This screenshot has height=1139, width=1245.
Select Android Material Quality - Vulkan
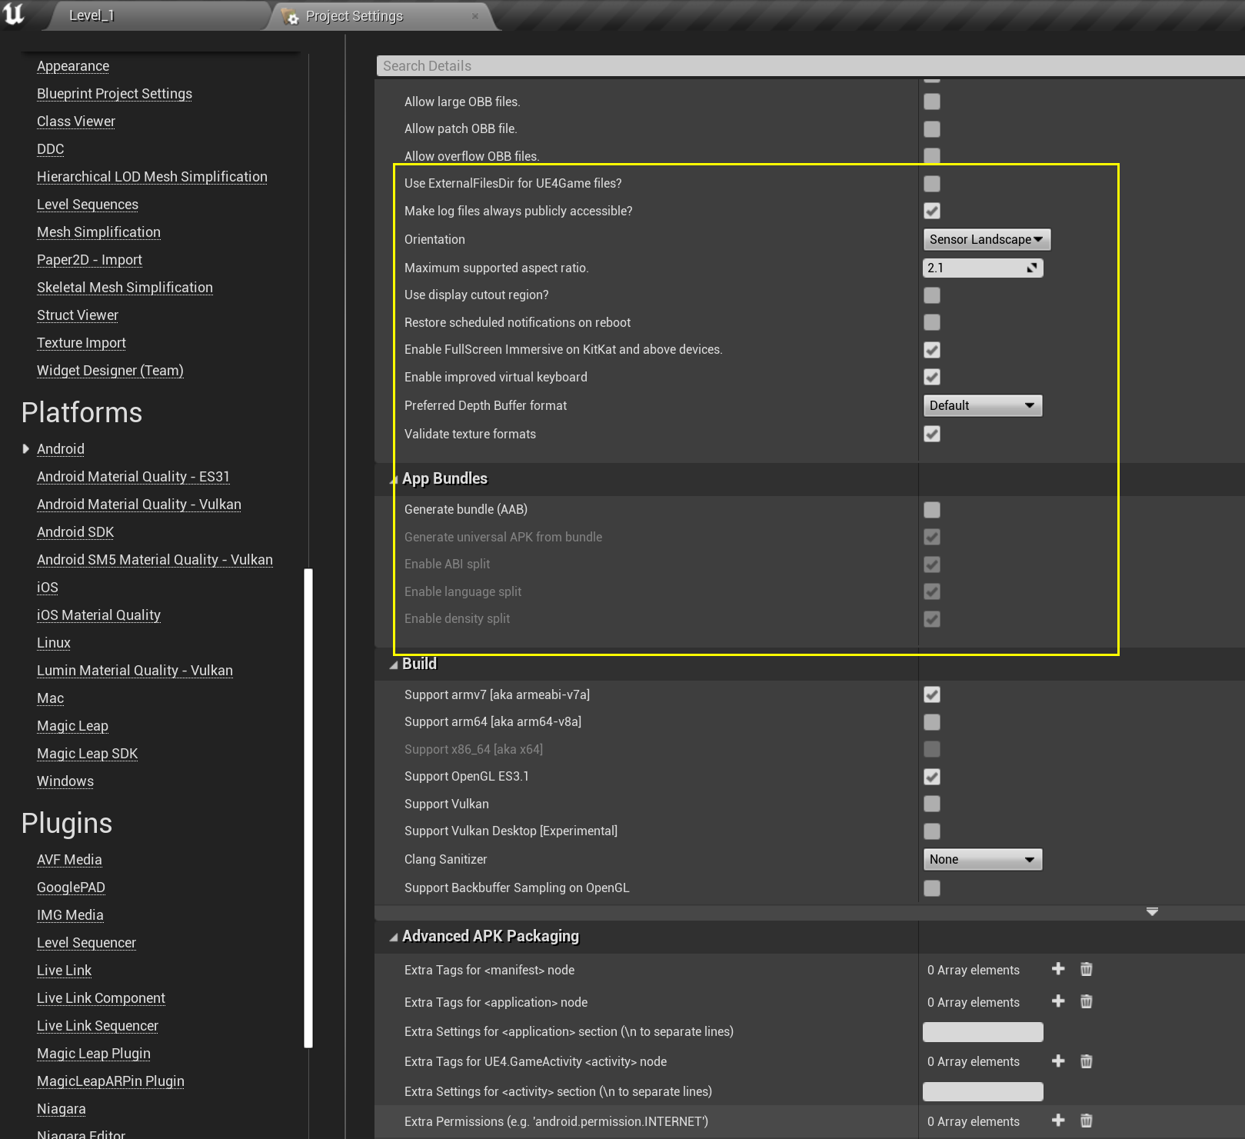coord(139,505)
